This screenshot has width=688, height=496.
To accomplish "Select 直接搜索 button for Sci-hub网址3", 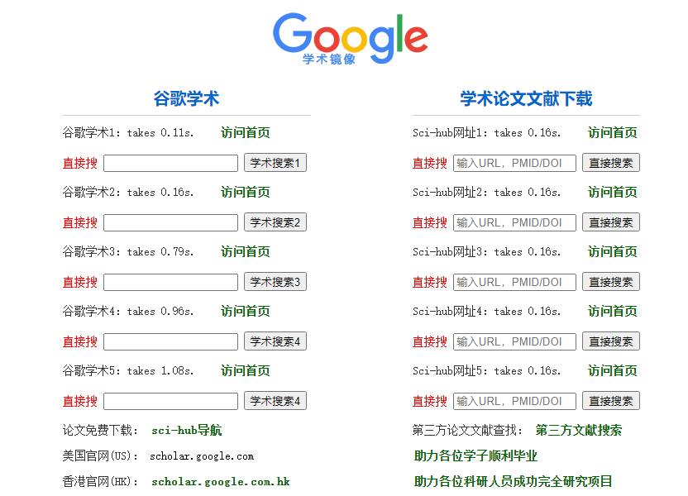I will click(611, 282).
